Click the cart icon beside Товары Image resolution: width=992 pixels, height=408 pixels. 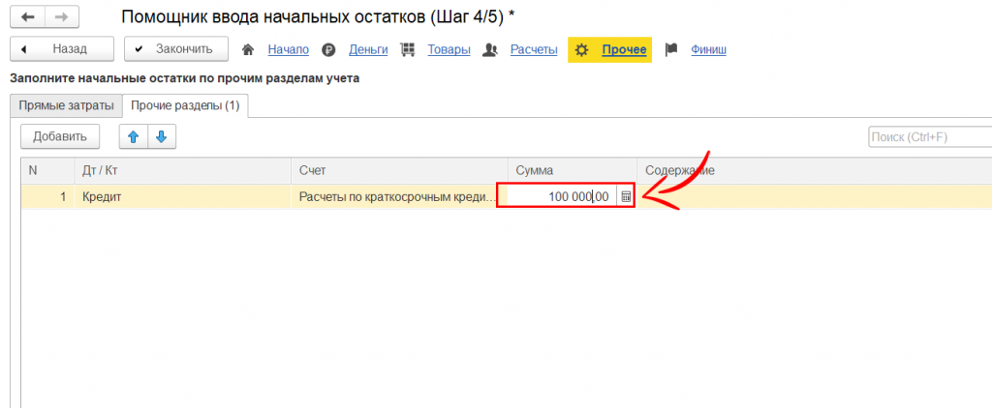(407, 49)
